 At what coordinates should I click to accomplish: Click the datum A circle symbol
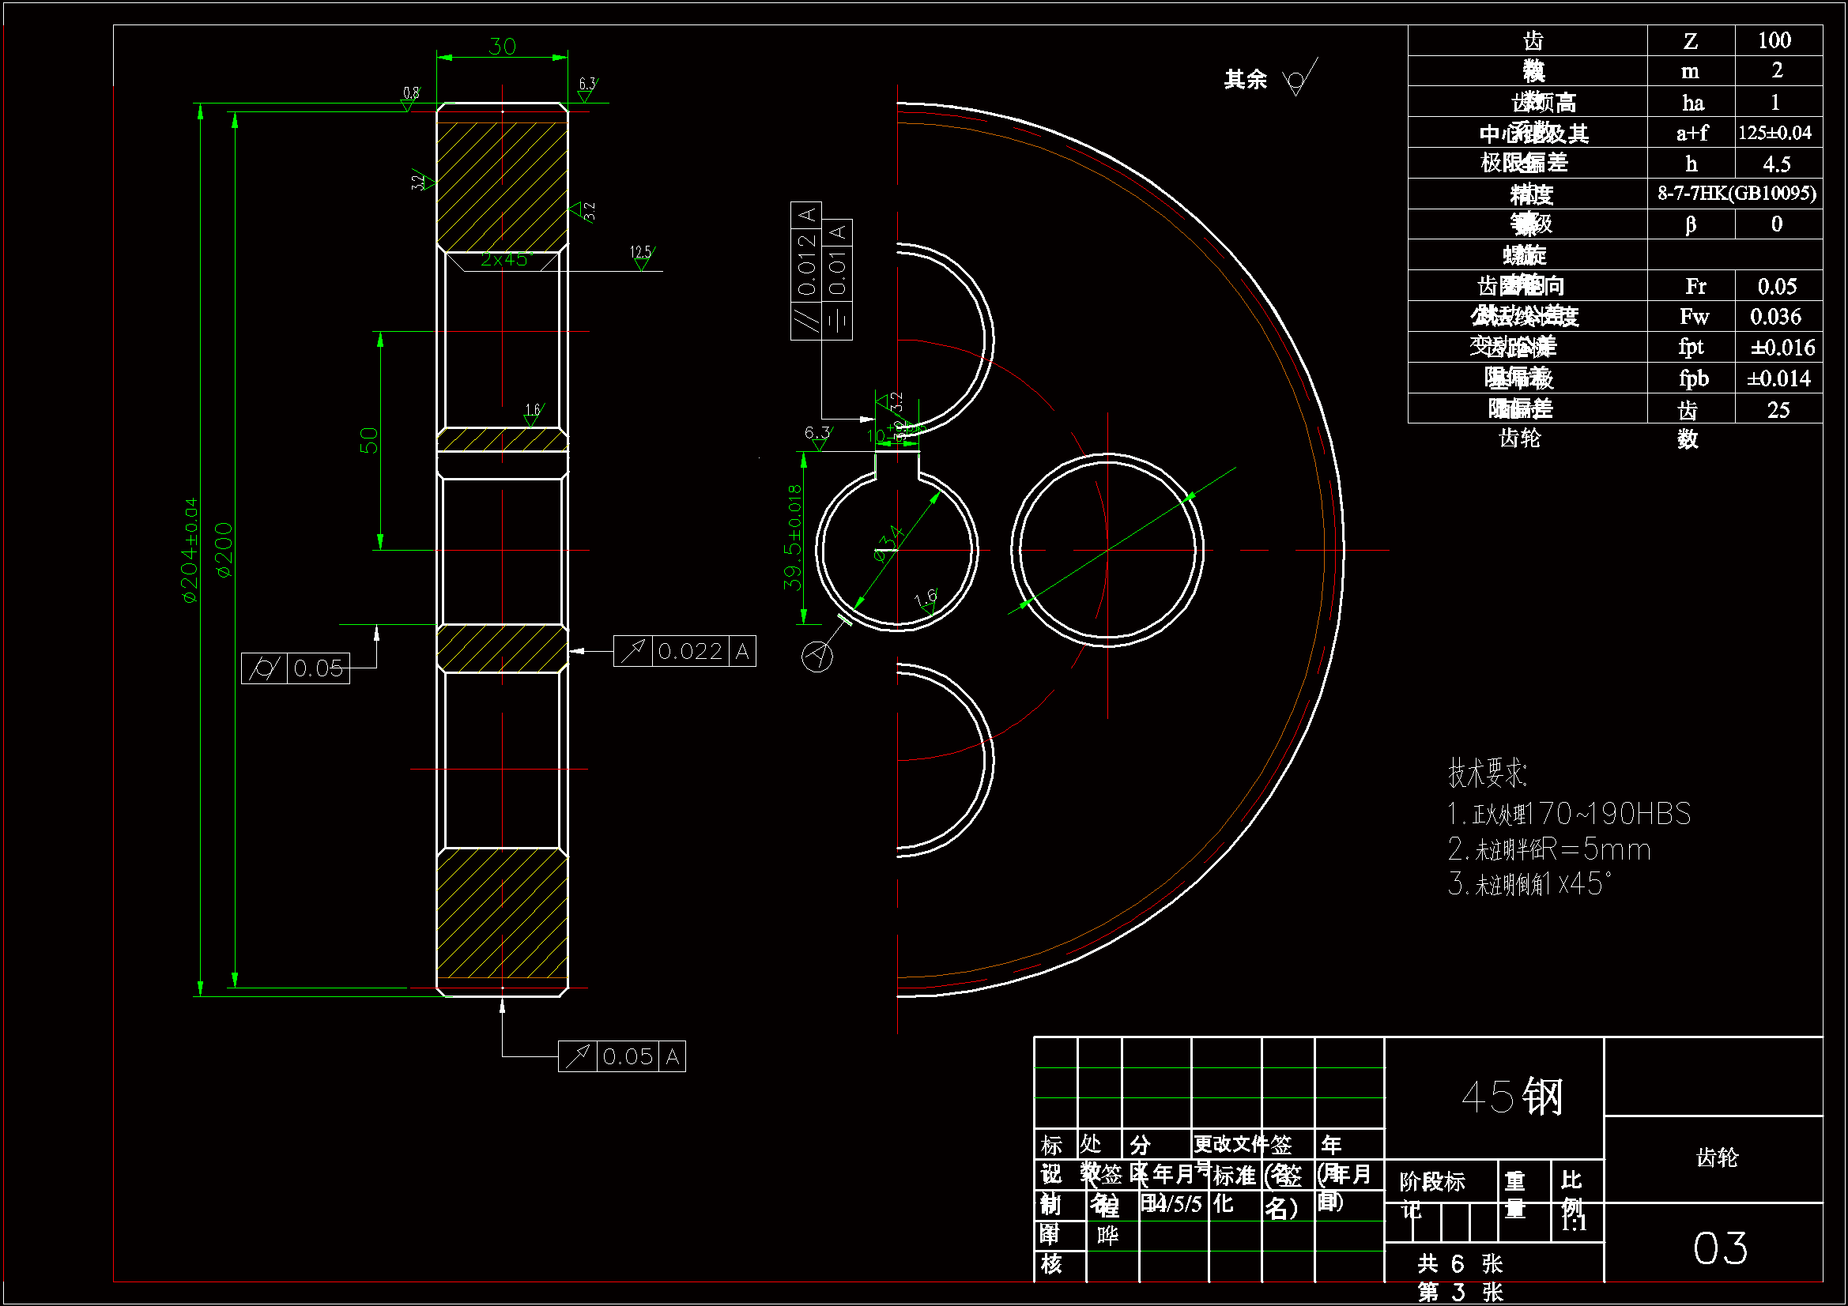coord(817,657)
